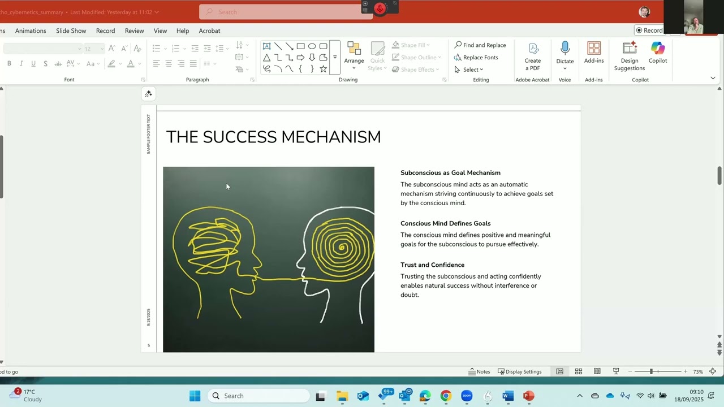Switch to the Record tab
The image size is (724, 407).
point(105,31)
